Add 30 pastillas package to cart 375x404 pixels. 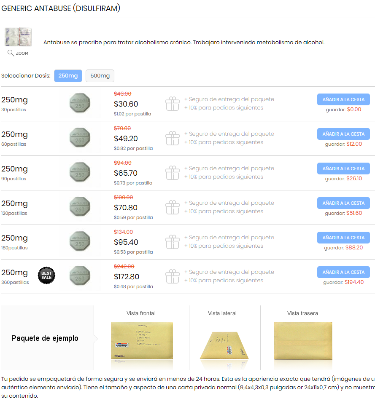click(x=343, y=99)
